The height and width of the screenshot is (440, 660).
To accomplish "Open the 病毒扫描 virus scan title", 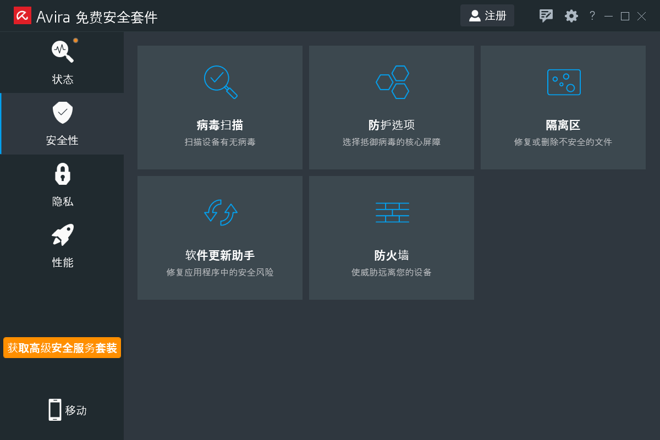I will click(220, 125).
